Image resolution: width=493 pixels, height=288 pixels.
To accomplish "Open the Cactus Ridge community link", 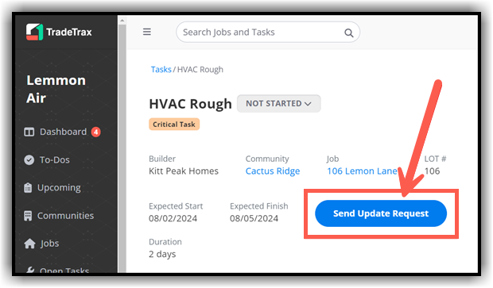I will (x=273, y=171).
